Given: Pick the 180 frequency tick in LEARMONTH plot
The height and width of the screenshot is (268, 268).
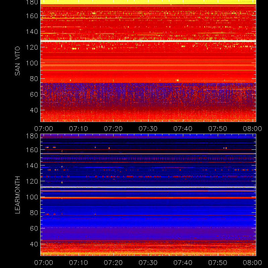Looking at the screenshot, I should point(32,136).
